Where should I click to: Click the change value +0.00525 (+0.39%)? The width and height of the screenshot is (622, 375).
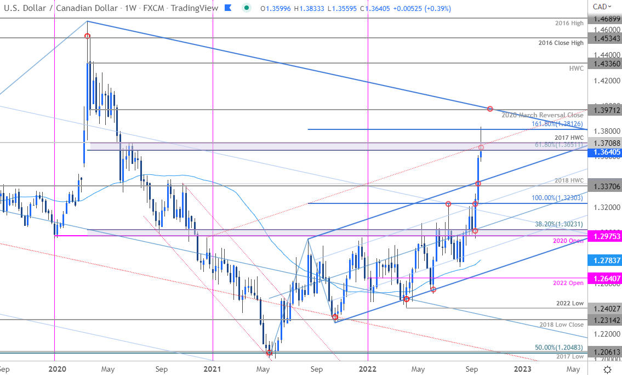click(422, 8)
